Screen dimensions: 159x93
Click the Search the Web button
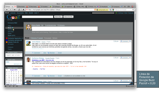[68, 17]
